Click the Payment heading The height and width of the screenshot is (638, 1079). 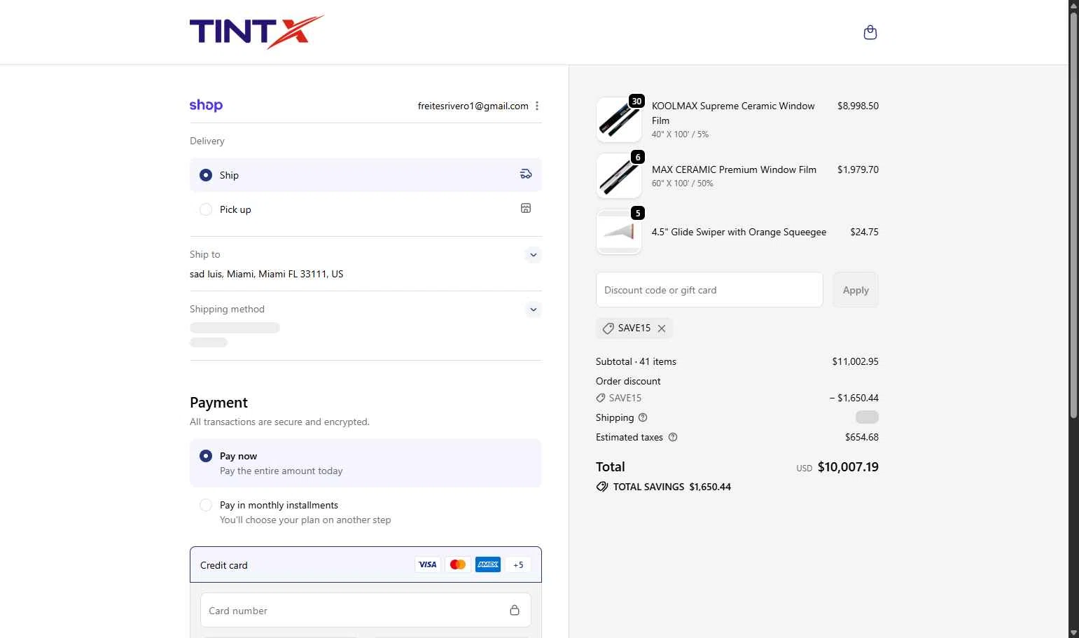point(218,403)
